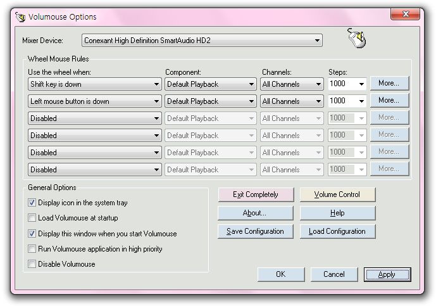Open the Volume Control button
This screenshot has height=306, width=436.
337,194
